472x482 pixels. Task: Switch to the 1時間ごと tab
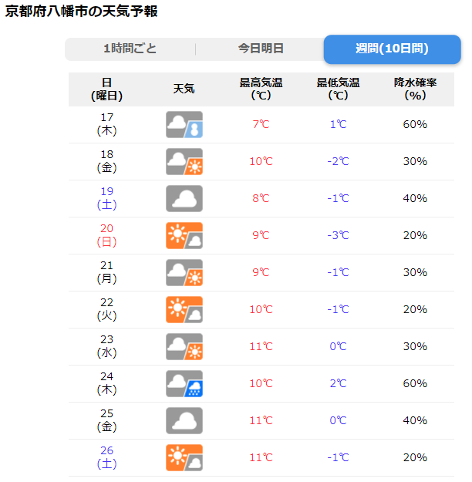(x=130, y=49)
